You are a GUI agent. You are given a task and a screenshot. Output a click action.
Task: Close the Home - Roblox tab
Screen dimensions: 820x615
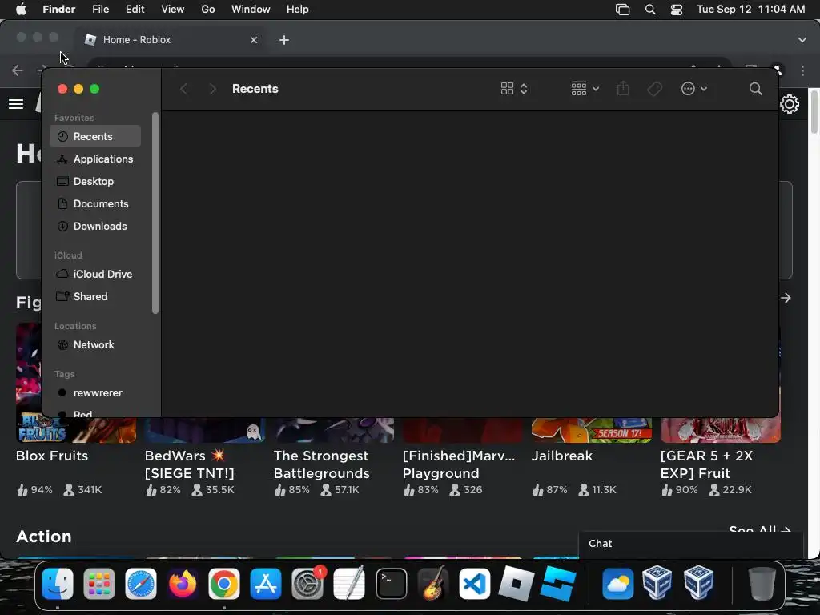[254, 40]
